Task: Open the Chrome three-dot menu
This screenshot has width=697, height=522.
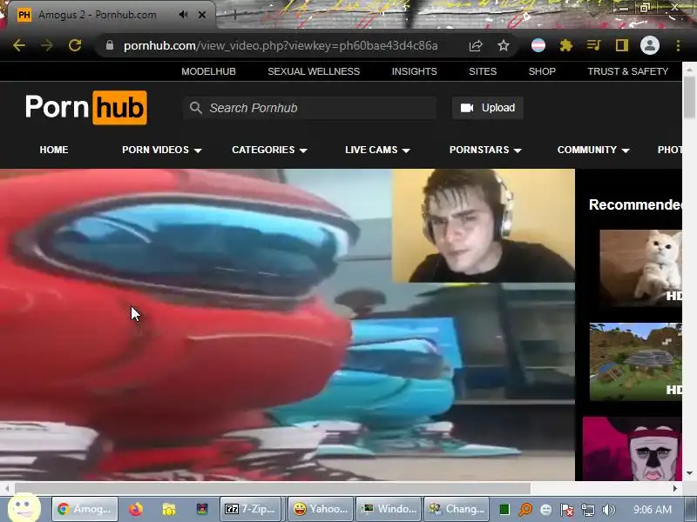Action: pyautogui.click(x=678, y=45)
